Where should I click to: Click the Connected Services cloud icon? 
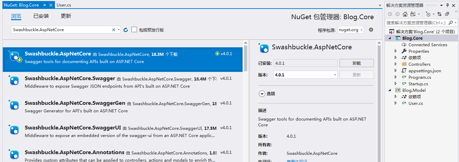(404, 45)
